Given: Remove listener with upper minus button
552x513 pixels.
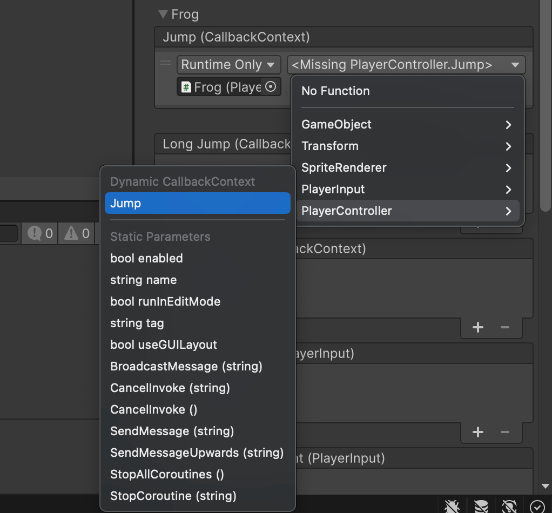Looking at the screenshot, I should pyautogui.click(x=505, y=328).
